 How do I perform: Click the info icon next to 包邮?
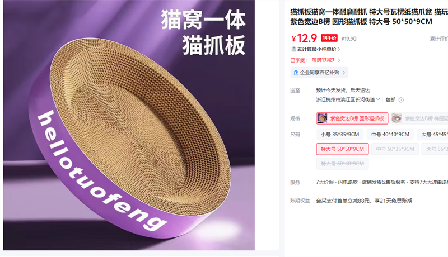point(401,99)
